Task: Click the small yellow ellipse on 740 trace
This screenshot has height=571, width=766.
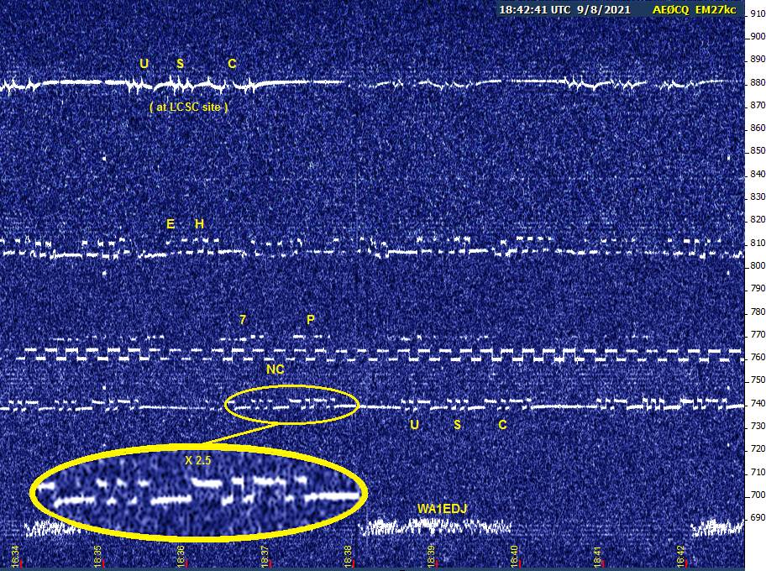Action: coord(291,404)
